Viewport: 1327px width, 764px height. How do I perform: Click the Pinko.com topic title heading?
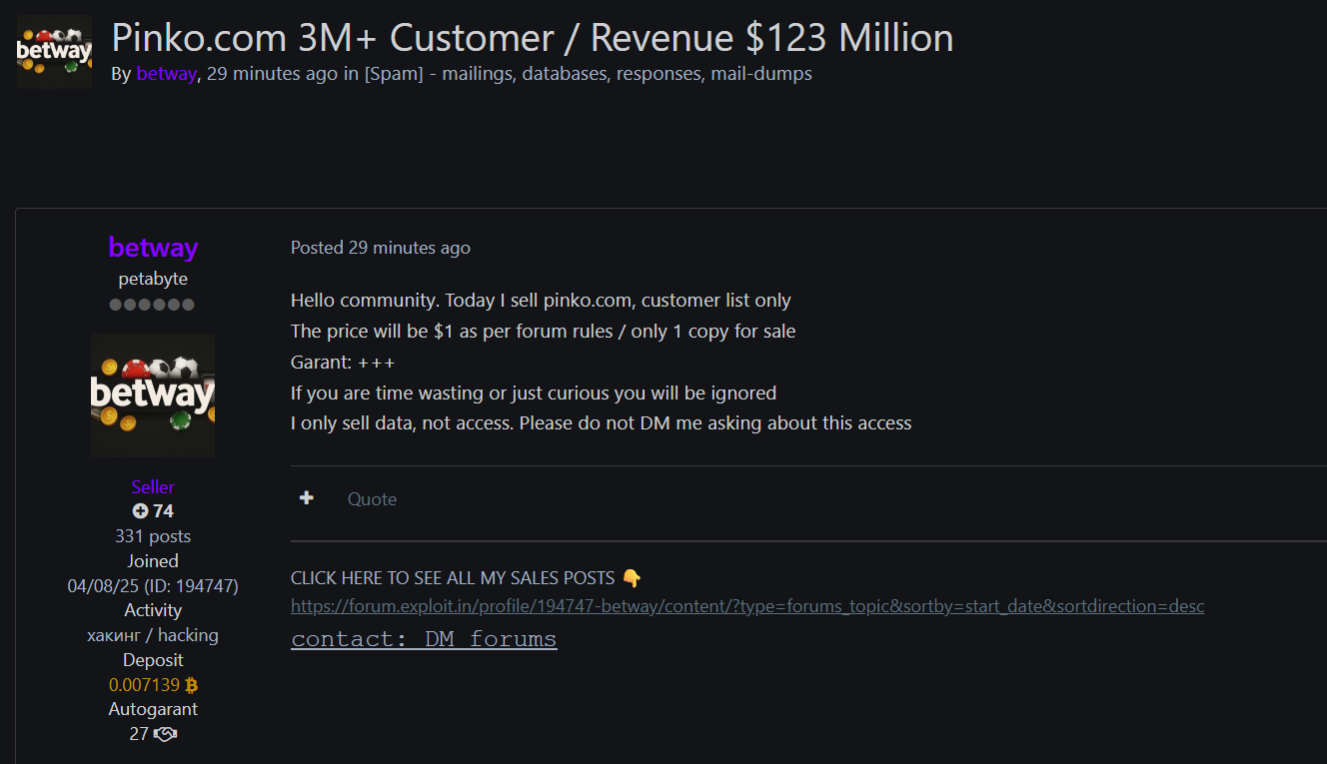tap(532, 38)
